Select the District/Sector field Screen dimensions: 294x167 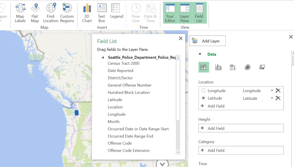[120, 78]
